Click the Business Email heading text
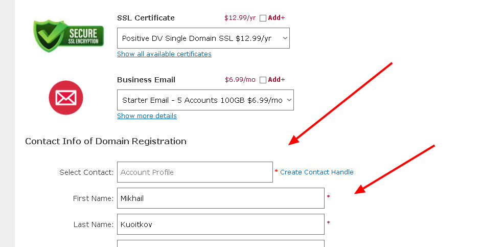The width and height of the screenshot is (482, 247). click(146, 80)
